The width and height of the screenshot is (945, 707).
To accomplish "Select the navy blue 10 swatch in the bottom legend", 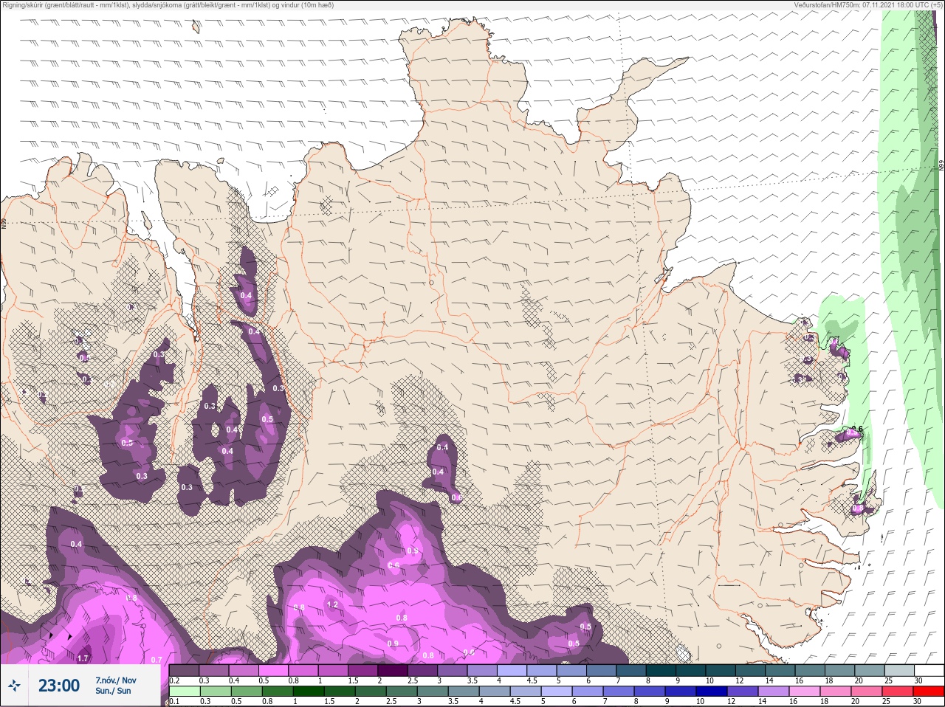I will pyautogui.click(x=712, y=692).
